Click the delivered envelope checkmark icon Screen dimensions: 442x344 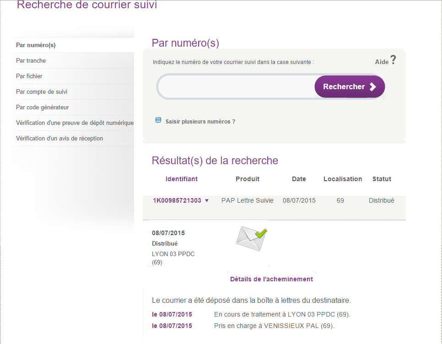point(252,238)
